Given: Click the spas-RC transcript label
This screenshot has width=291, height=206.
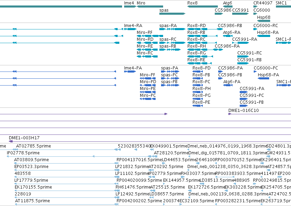Looking at the screenshot, I should coord(168,39).
